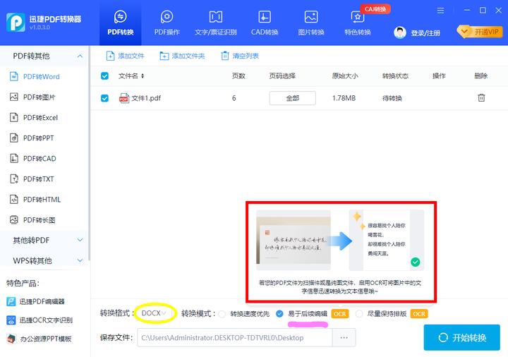The height and width of the screenshot is (357, 508).
Task: Click the 1.78MB size value
Action: tap(344, 98)
